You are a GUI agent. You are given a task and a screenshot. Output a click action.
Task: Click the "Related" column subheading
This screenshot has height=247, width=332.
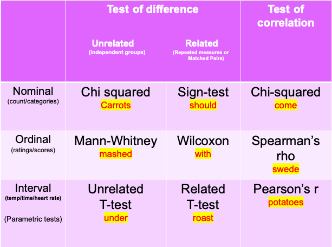coord(201,43)
